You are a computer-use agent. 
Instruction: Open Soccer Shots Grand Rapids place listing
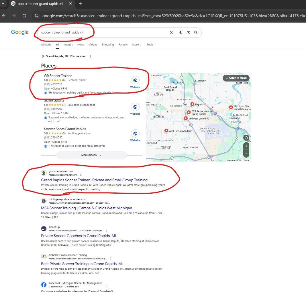click(x=65, y=129)
